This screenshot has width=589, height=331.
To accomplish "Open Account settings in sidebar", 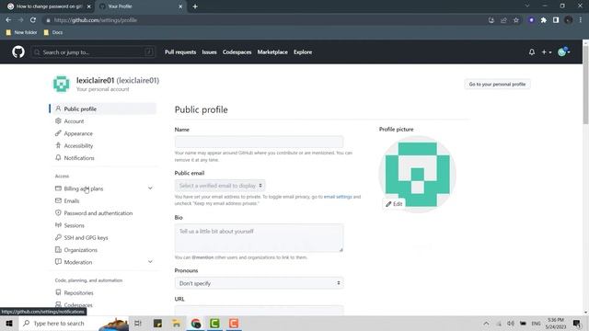I will 74,121.
